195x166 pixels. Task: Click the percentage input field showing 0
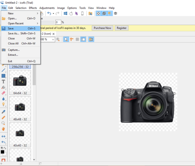tap(58, 22)
